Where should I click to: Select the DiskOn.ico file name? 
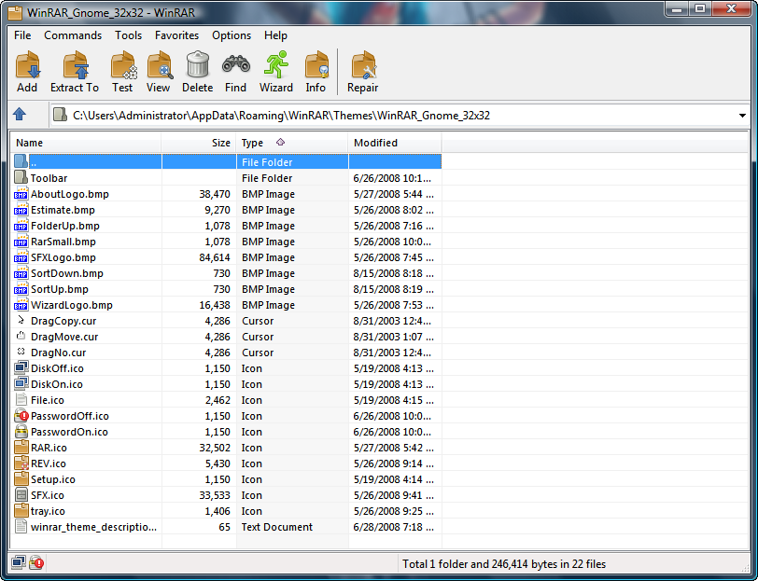click(x=57, y=384)
